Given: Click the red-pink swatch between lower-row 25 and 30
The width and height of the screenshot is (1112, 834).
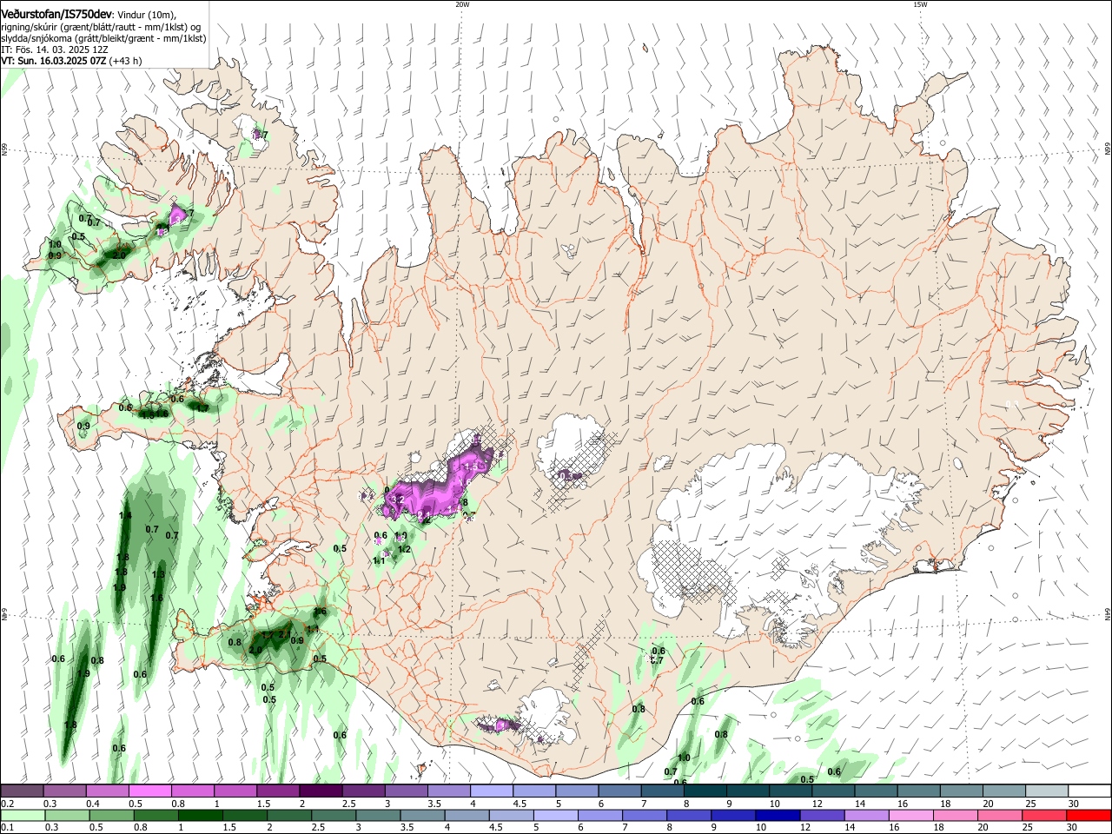Looking at the screenshot, I should [x=1044, y=815].
